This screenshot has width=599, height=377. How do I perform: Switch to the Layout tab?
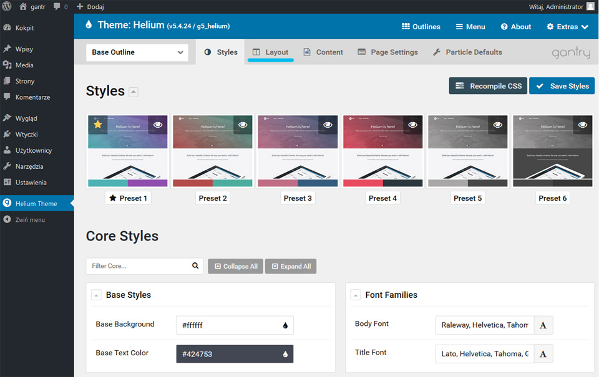coord(270,52)
